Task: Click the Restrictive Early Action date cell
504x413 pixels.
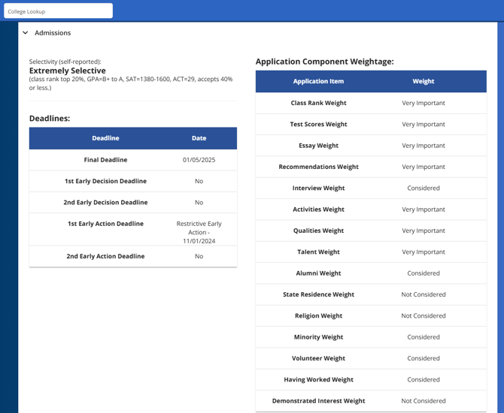Action: click(x=199, y=232)
